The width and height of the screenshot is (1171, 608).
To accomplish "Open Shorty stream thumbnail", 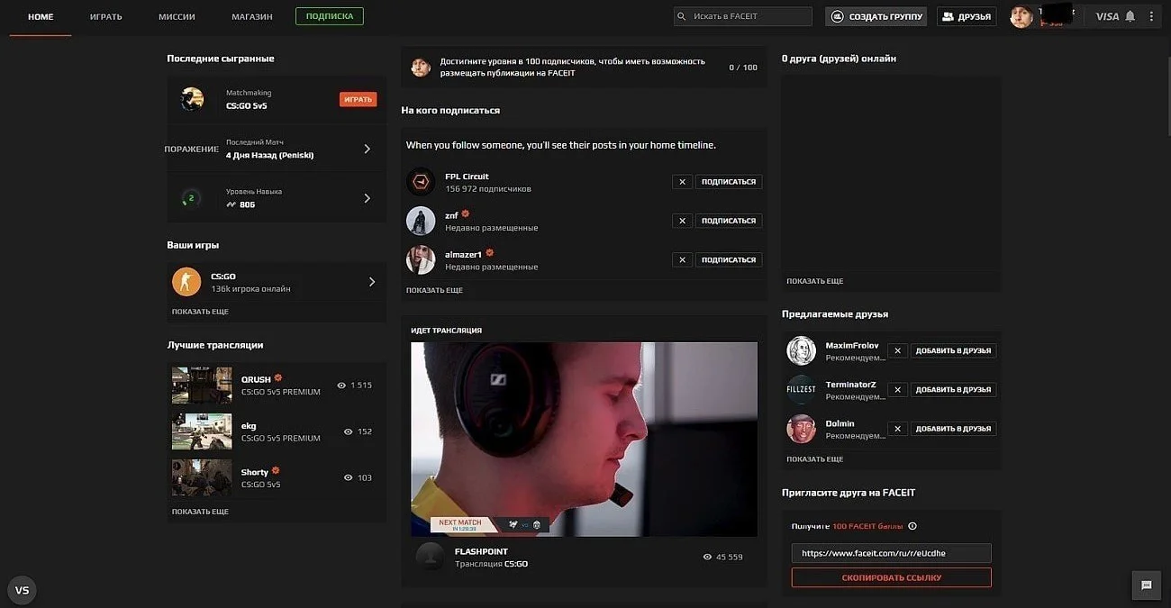I will [x=202, y=477].
